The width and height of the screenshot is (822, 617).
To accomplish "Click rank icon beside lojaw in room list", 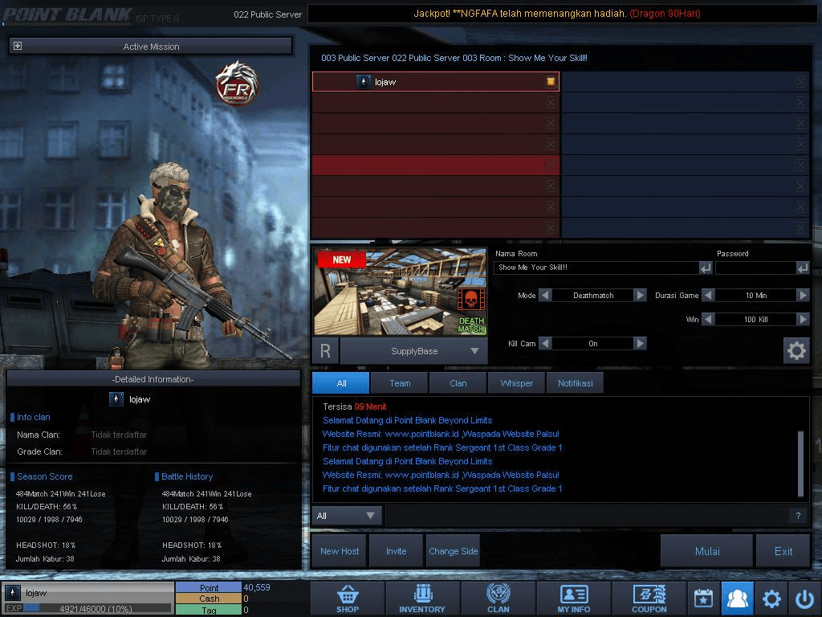I will [x=364, y=82].
